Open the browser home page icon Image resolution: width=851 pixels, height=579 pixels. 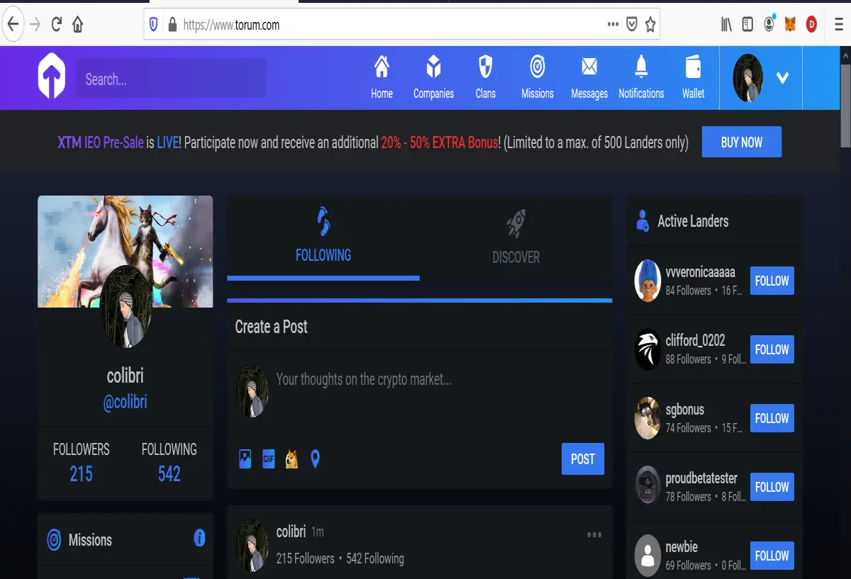[78, 25]
